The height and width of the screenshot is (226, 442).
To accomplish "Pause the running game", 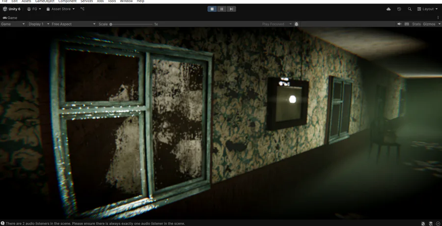I will 221,9.
